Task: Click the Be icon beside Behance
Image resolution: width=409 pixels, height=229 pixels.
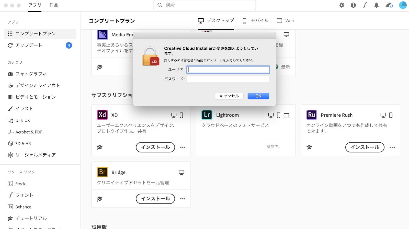Action: coord(10,207)
